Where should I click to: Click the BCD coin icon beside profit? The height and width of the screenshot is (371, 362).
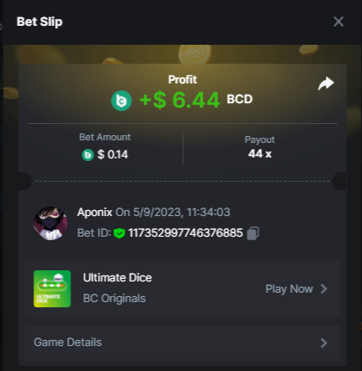point(121,101)
